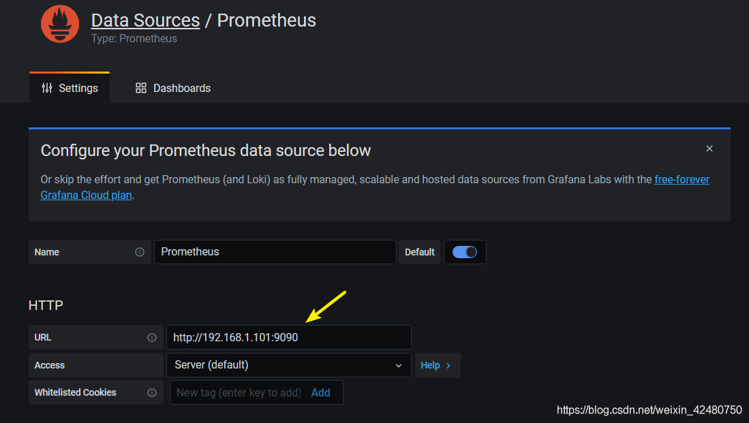Expand the Help section for Access
The width and height of the screenshot is (749, 423).
437,365
